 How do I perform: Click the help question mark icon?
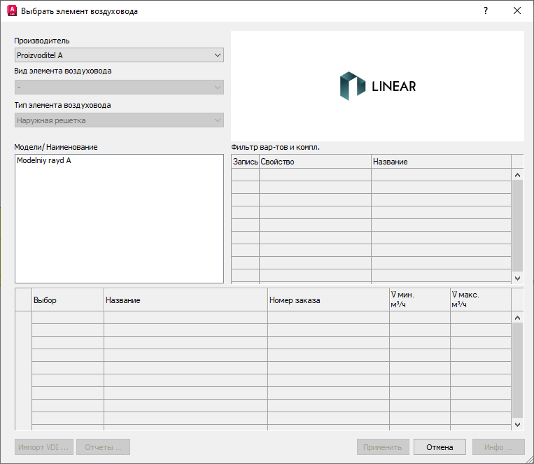[x=486, y=11]
